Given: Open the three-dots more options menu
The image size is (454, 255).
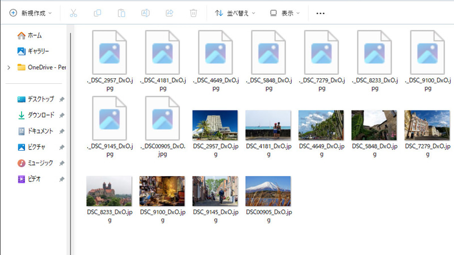Looking at the screenshot, I should coord(320,13).
